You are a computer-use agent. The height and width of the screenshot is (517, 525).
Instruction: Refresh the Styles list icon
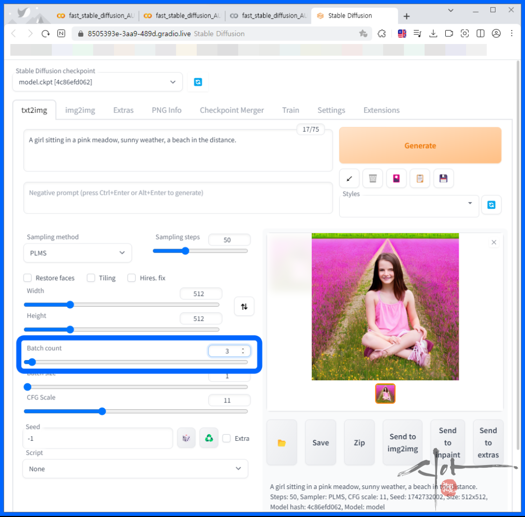491,205
